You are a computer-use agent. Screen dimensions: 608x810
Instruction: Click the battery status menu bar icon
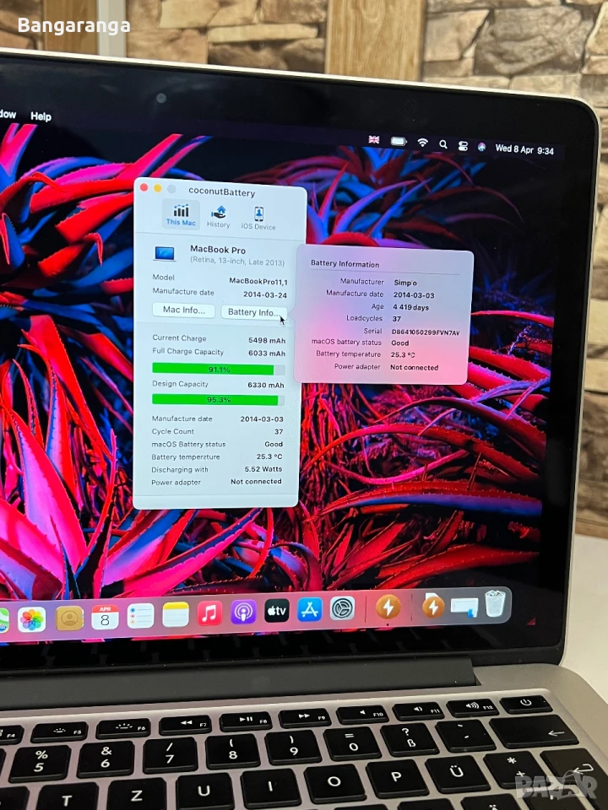click(398, 141)
